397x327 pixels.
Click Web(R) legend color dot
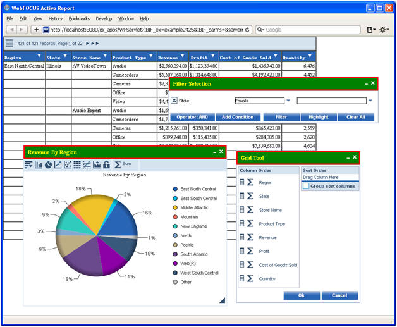tap(175, 263)
